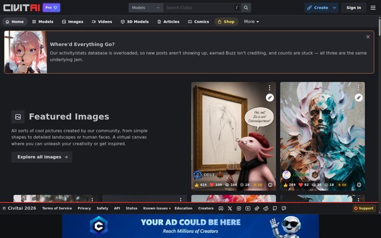The width and height of the screenshot is (381, 238).
Task: Expand the More navigation dropdown
Action: pos(251,22)
